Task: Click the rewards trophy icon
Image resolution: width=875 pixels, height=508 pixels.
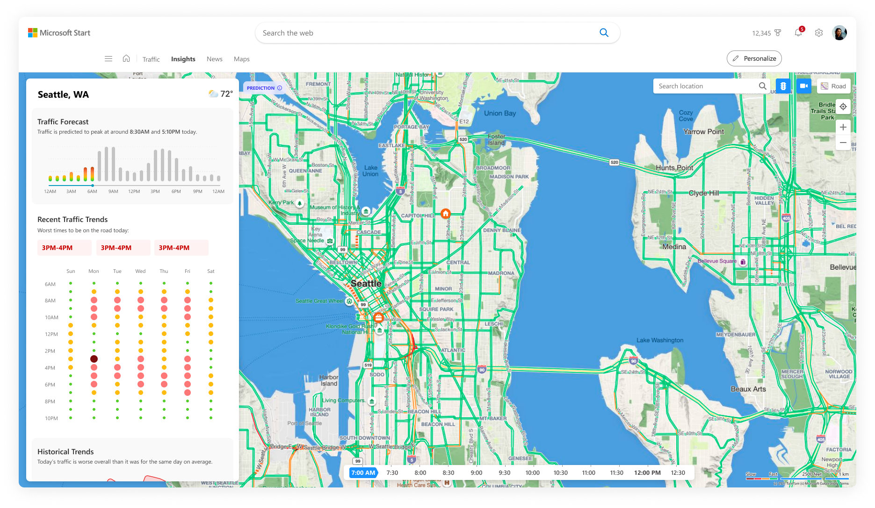Action: [x=778, y=33]
